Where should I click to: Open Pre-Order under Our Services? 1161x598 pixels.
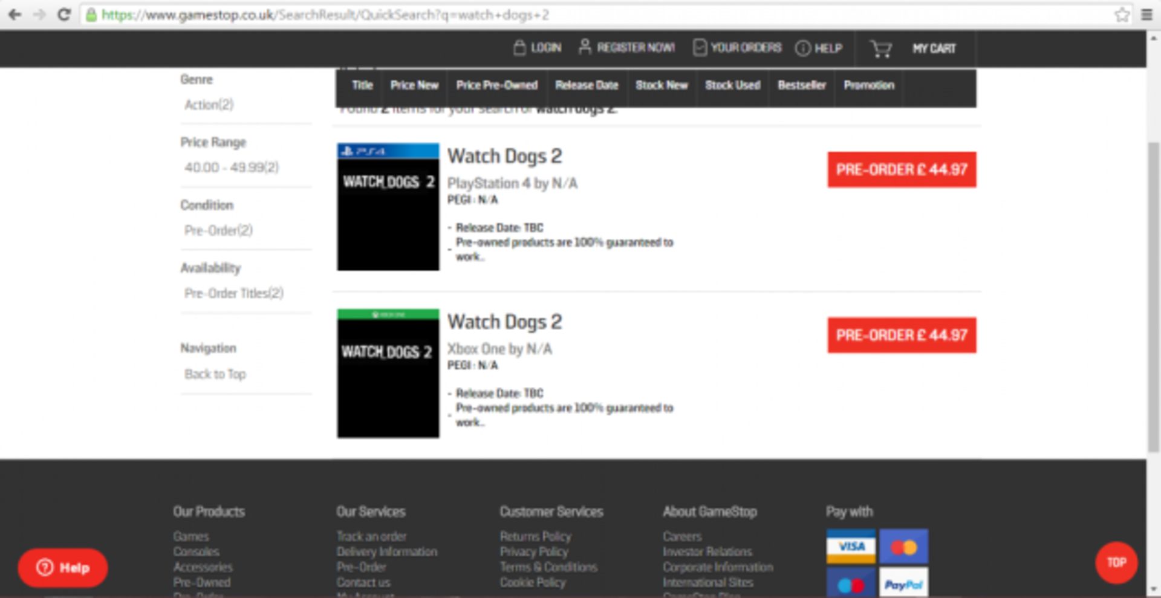pyautogui.click(x=361, y=567)
